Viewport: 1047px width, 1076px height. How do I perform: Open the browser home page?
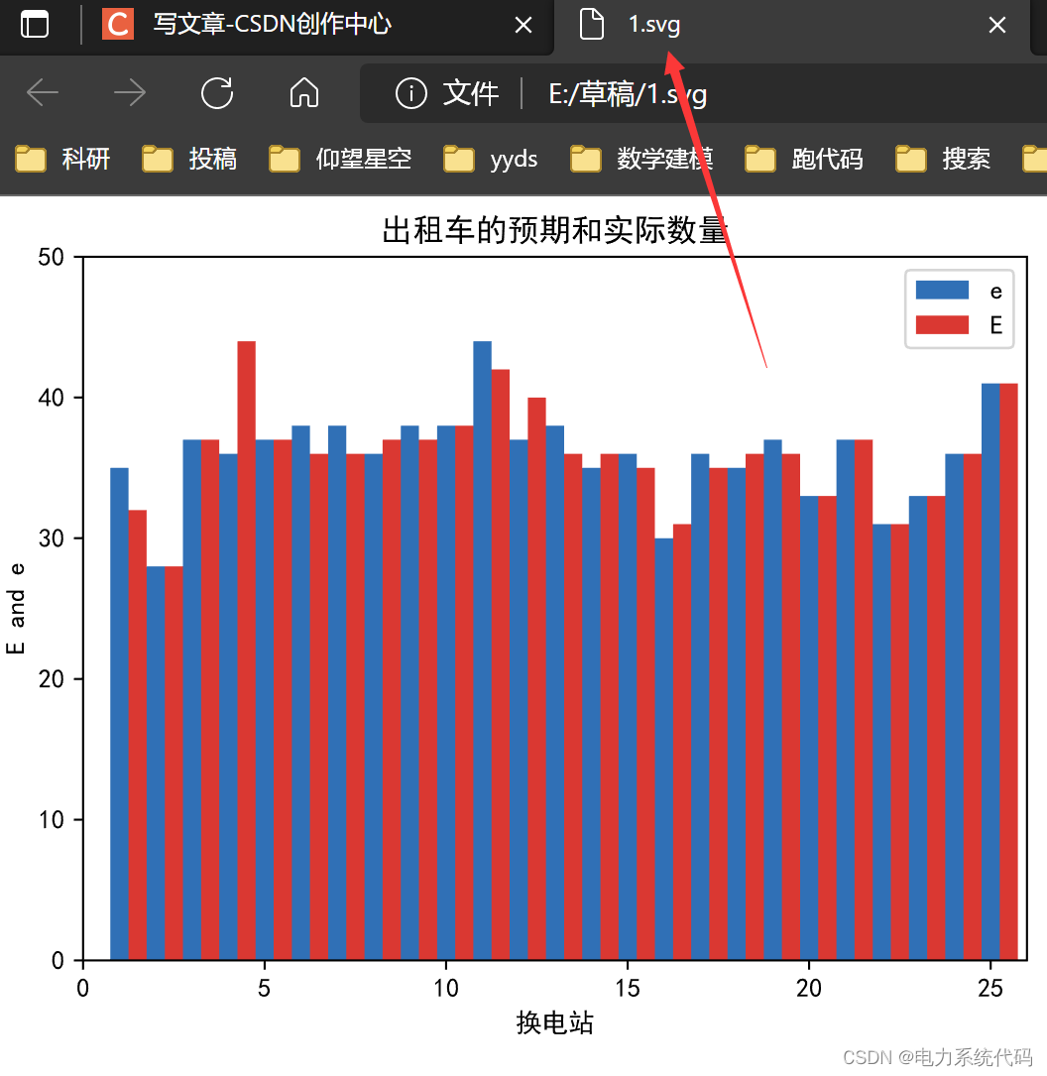click(x=303, y=92)
